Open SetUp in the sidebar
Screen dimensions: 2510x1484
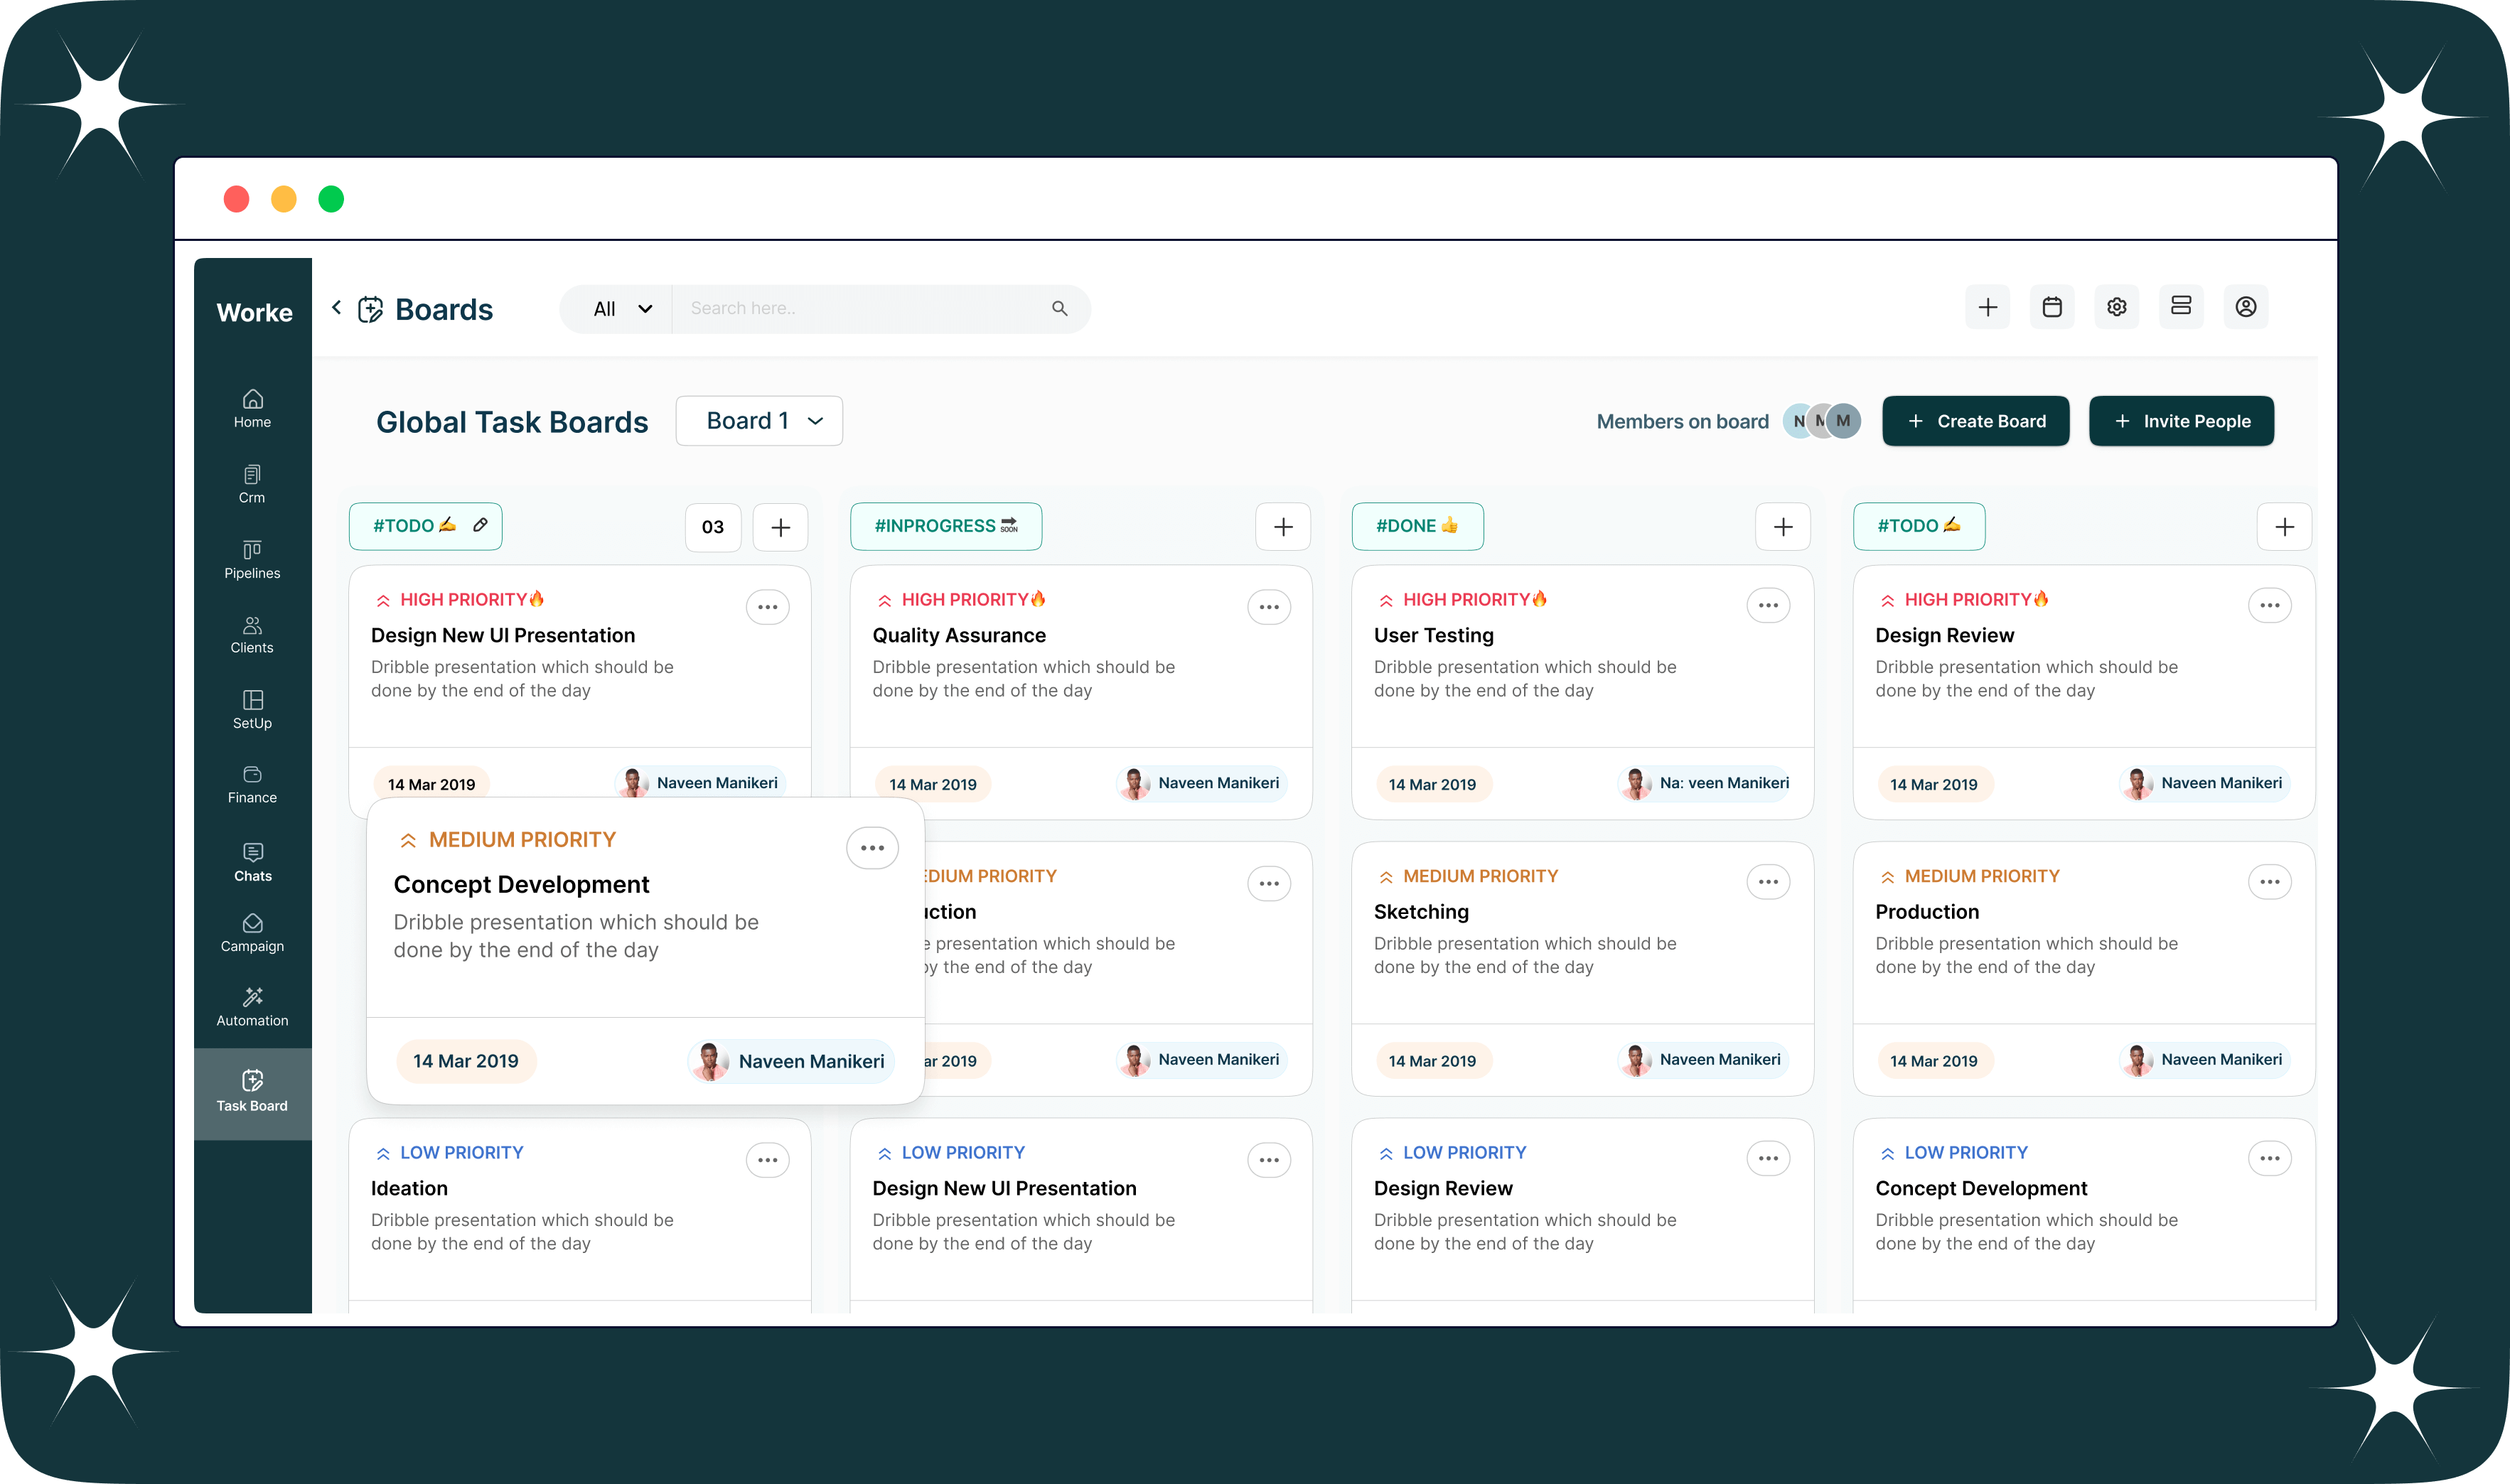(252, 710)
